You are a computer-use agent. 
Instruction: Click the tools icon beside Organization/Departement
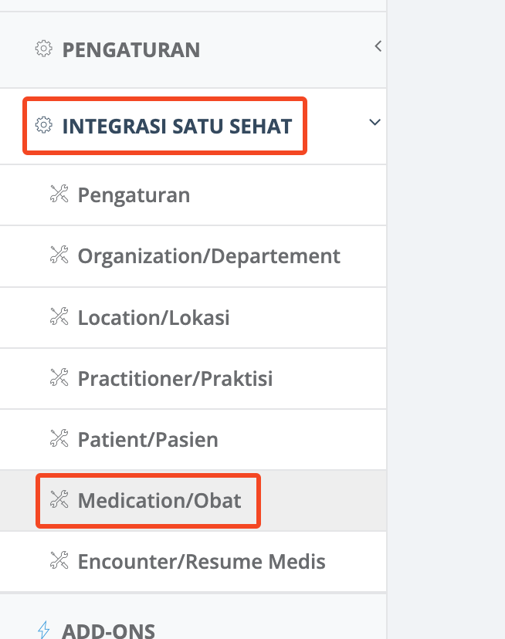[x=59, y=255]
